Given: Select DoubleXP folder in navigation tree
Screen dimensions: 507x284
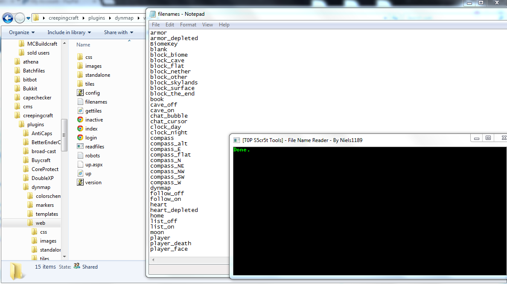Looking at the screenshot, I should pos(38,178).
